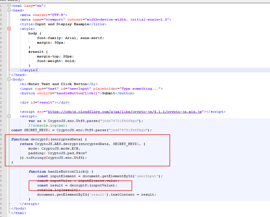
Task: Click the 'padding: CryptoJS.pad.Pkcs7' line
Action: coord(58,153)
